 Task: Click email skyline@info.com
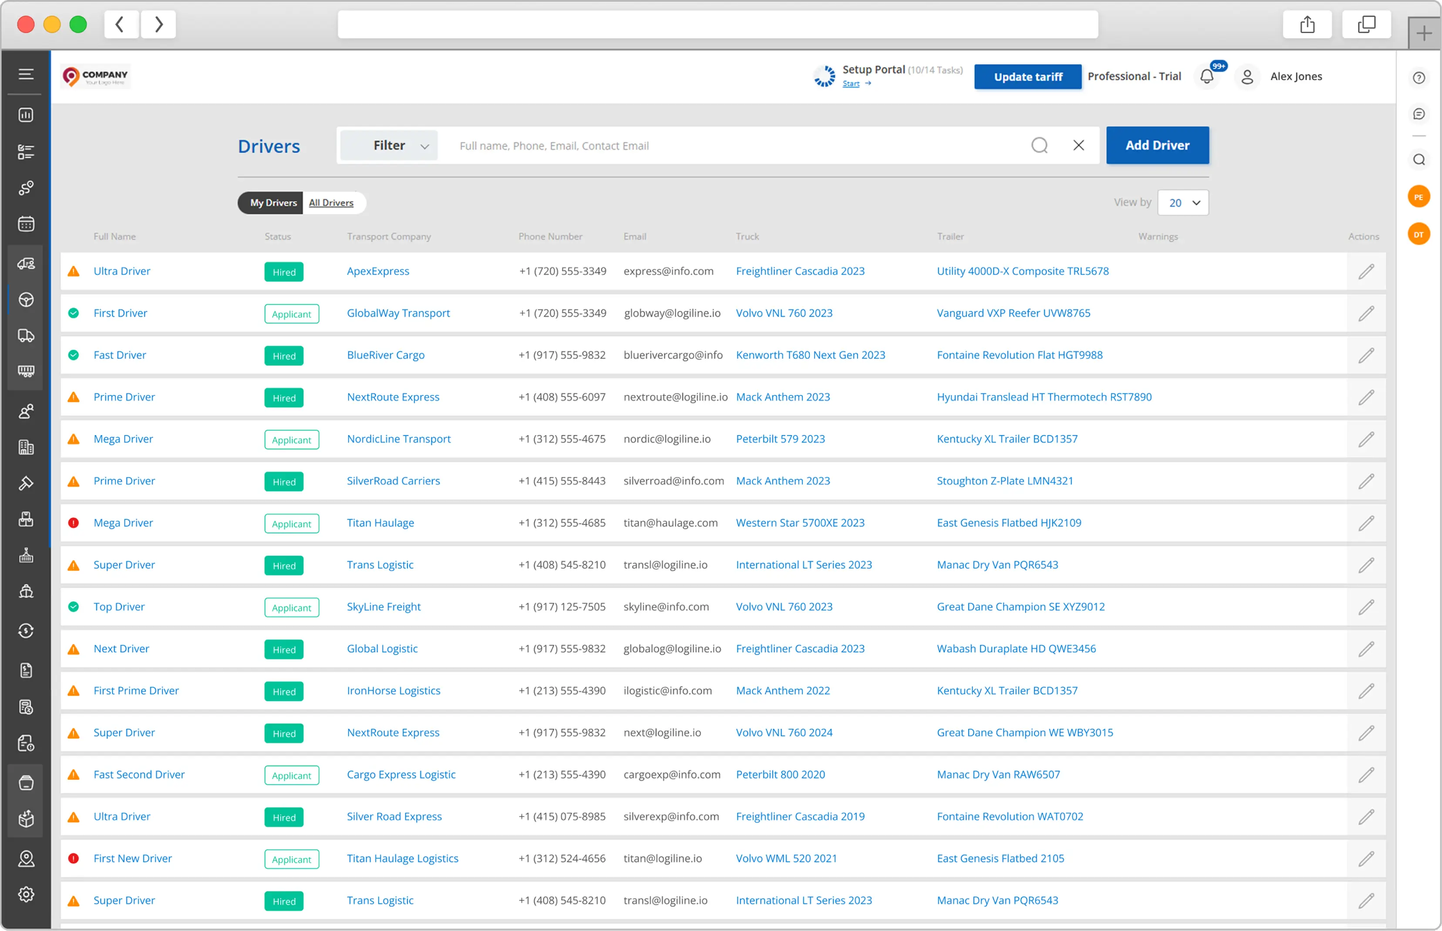tap(666, 606)
